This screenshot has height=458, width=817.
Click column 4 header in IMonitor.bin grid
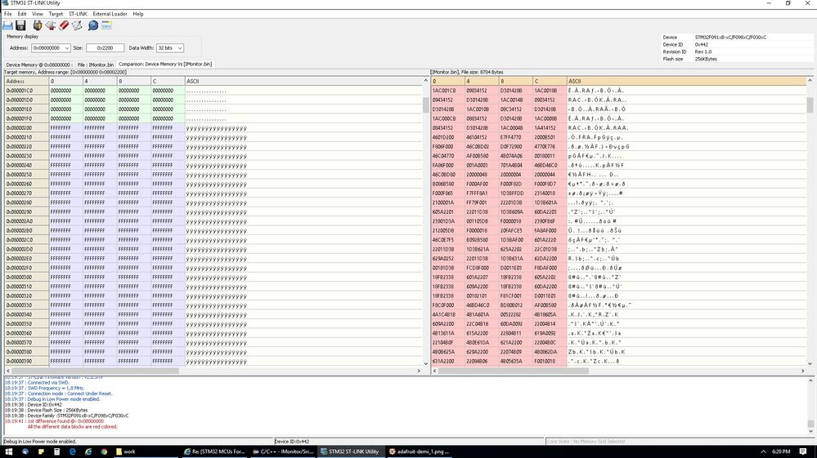[482, 81]
